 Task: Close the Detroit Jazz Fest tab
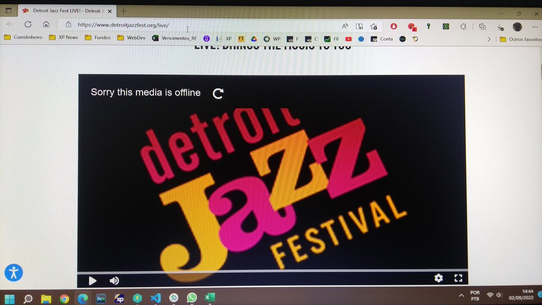(x=110, y=11)
